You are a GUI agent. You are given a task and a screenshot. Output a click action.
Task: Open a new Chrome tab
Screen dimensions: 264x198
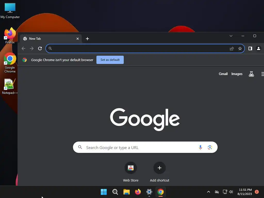87,39
